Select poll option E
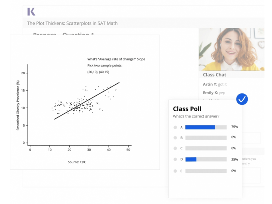This screenshot has width=272, height=204. (x=175, y=171)
